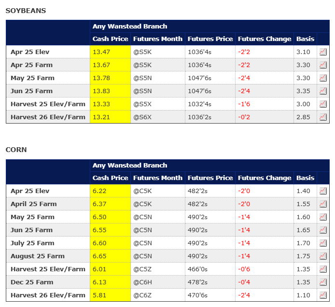Open chart icon for corn July 25 Farm
This screenshot has width=335, height=307.
[x=323, y=243]
